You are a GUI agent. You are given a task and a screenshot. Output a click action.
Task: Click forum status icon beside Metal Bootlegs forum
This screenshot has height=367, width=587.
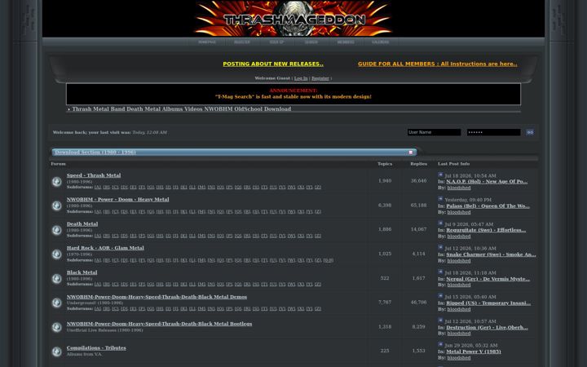click(x=57, y=327)
